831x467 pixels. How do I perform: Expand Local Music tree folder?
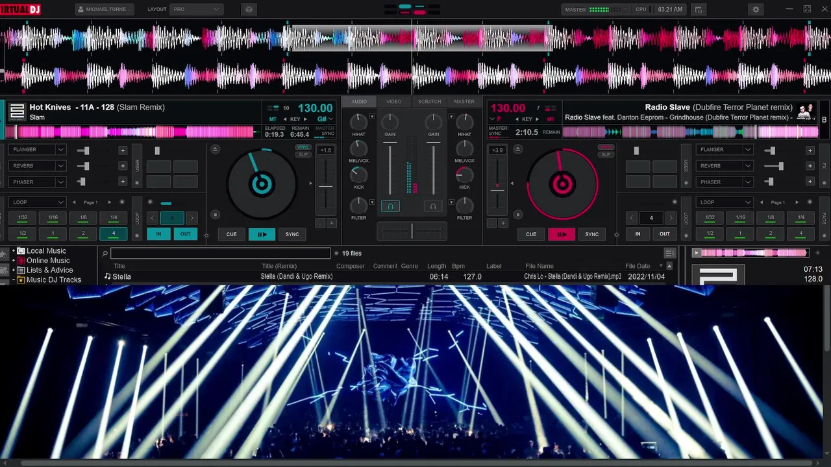point(13,251)
